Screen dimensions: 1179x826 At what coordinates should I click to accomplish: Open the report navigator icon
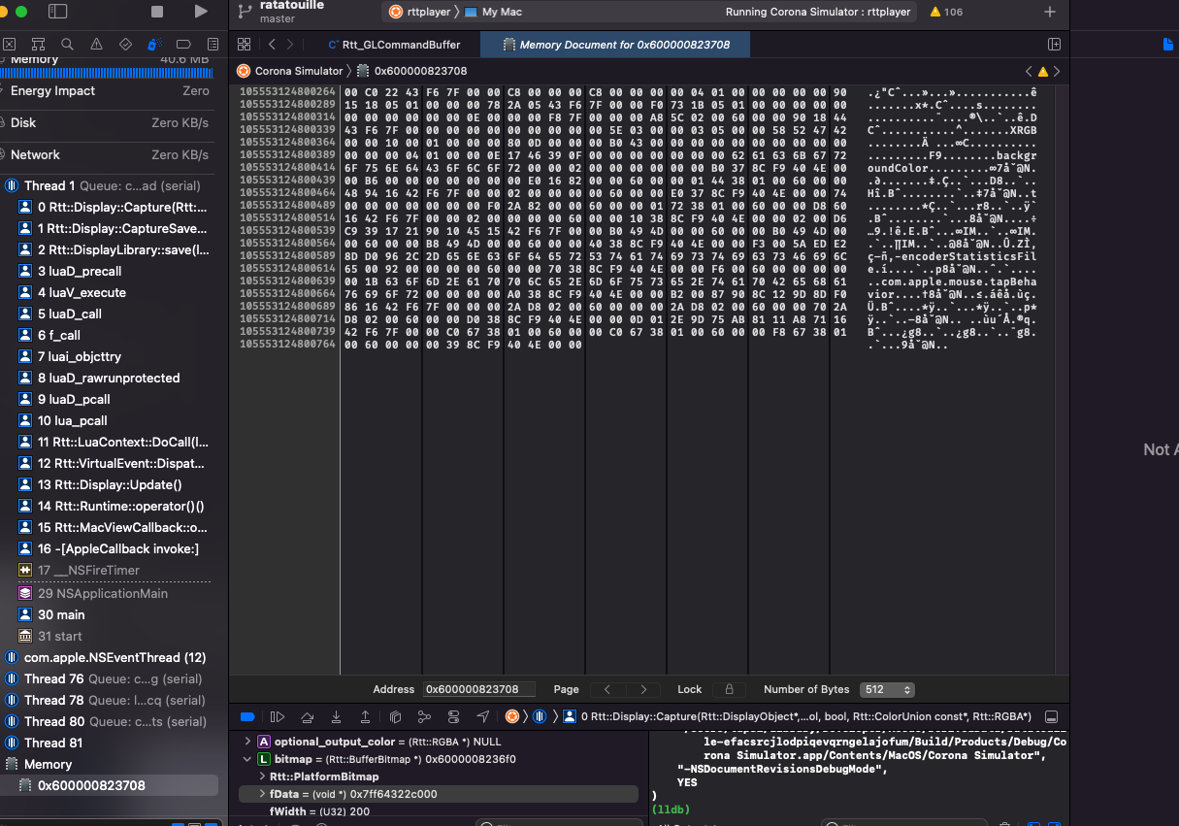[x=213, y=45]
